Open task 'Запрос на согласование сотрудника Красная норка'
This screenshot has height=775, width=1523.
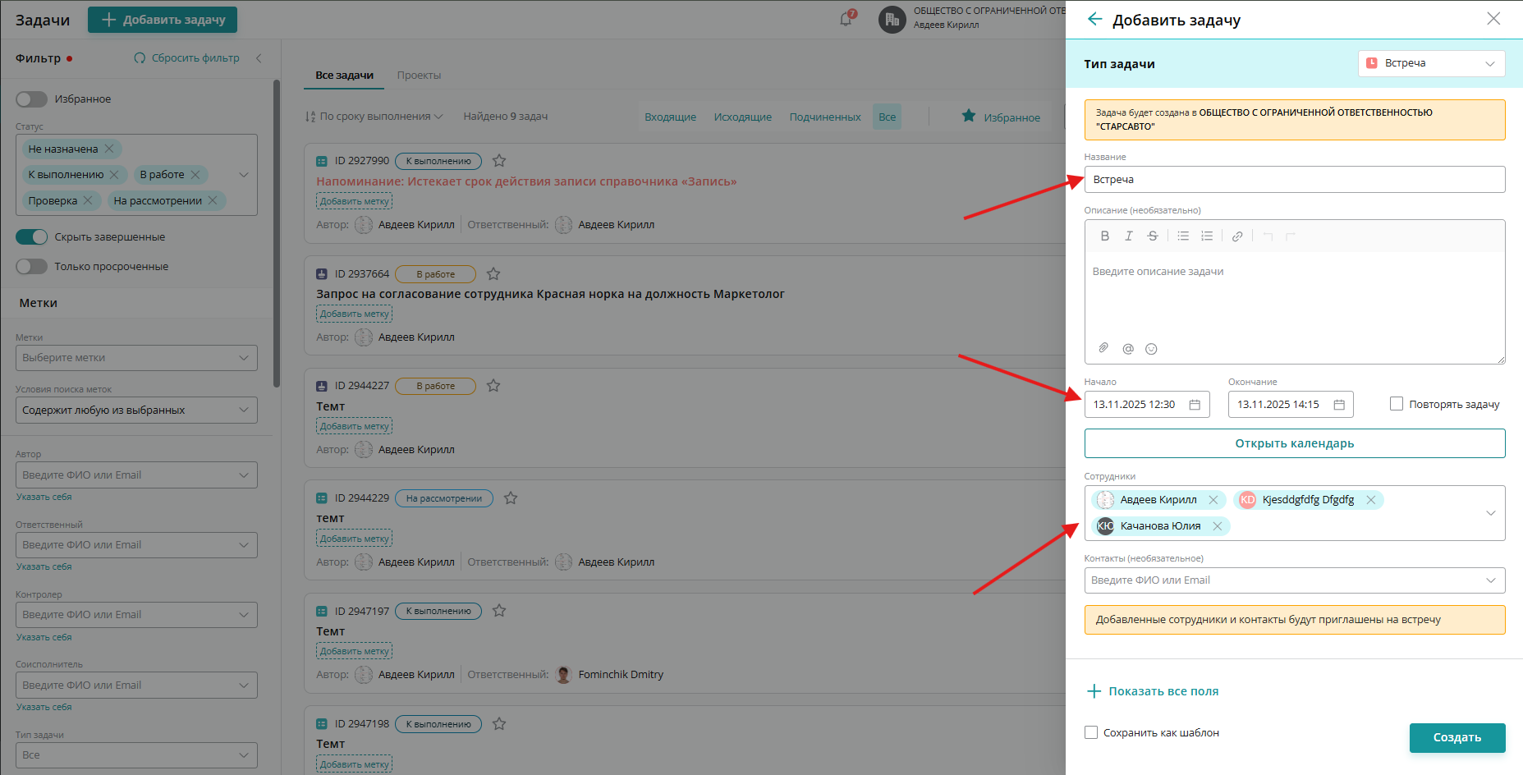coord(550,294)
